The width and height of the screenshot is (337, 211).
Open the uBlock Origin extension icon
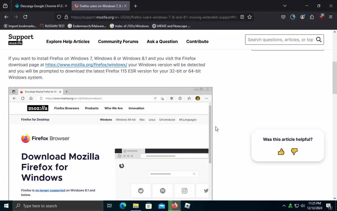[x=321, y=16]
